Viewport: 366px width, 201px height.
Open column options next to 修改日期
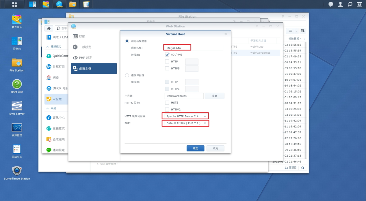(x=305, y=39)
